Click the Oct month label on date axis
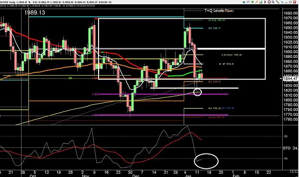Image resolution: width=299 pixels, height=177 pixels. 33,176
